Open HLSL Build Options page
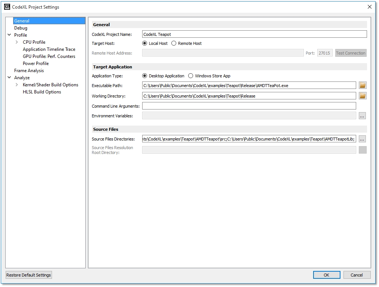The height and width of the screenshot is (287, 379). coord(42,92)
